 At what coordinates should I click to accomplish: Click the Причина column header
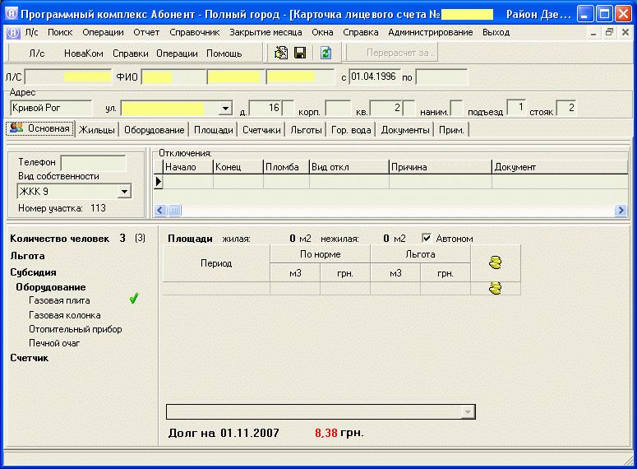coord(441,167)
